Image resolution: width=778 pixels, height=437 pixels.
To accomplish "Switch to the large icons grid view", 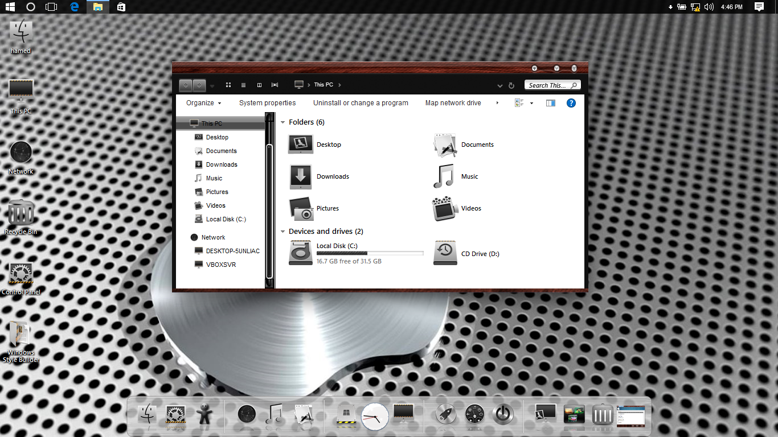I will point(228,85).
